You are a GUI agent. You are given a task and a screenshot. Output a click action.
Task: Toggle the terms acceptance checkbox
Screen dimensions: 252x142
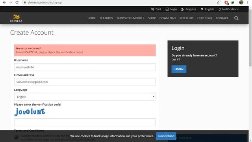pos(17,138)
